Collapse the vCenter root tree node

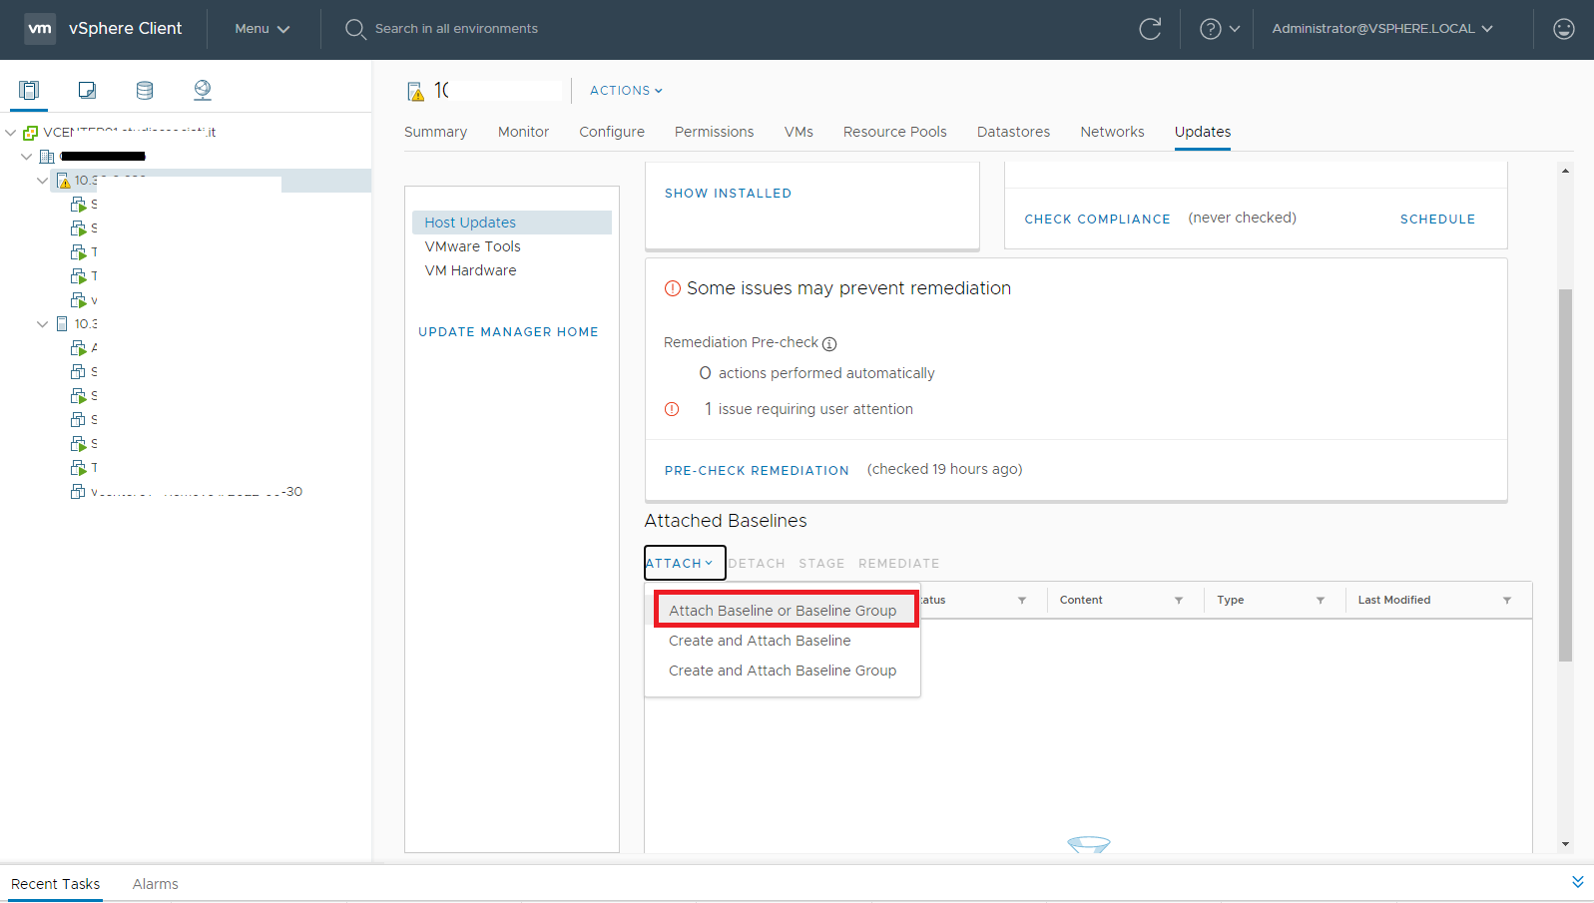(x=11, y=132)
